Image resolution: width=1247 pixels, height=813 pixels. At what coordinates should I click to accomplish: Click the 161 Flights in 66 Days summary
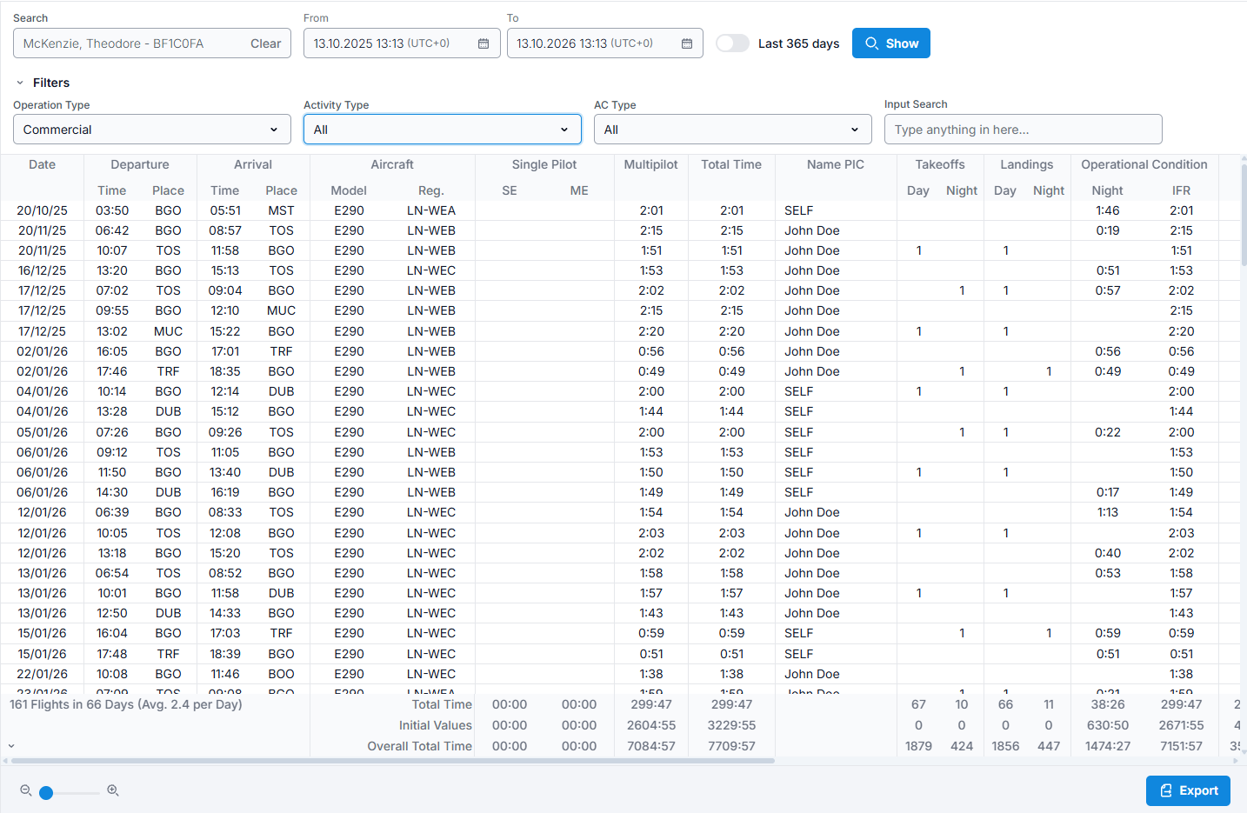coord(126,704)
